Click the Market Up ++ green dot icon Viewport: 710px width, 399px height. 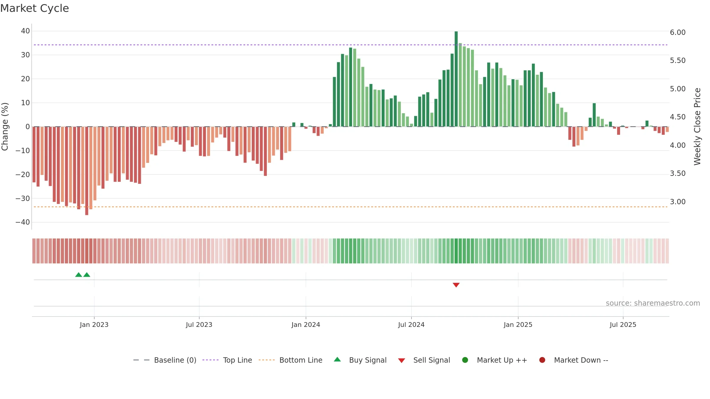tap(465, 360)
